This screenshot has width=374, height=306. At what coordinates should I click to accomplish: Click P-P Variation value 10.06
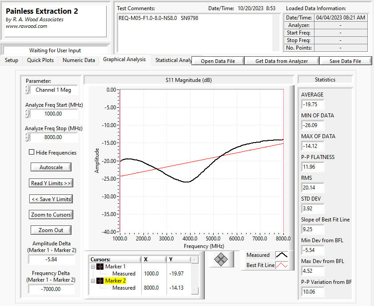pos(312,292)
